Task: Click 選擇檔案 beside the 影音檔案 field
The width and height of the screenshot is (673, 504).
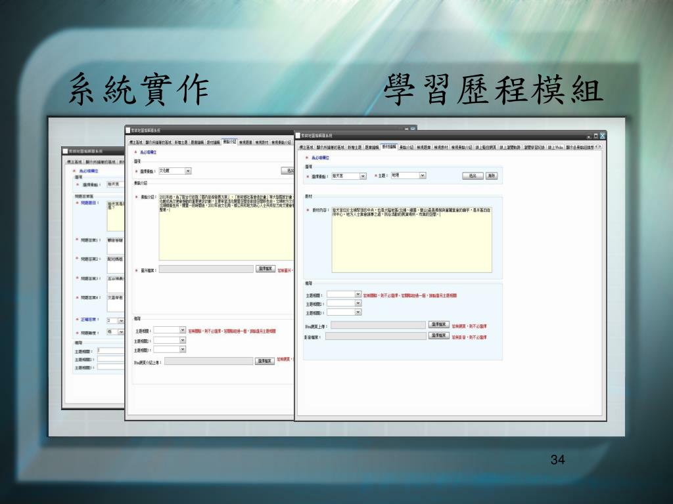Action: point(438,335)
